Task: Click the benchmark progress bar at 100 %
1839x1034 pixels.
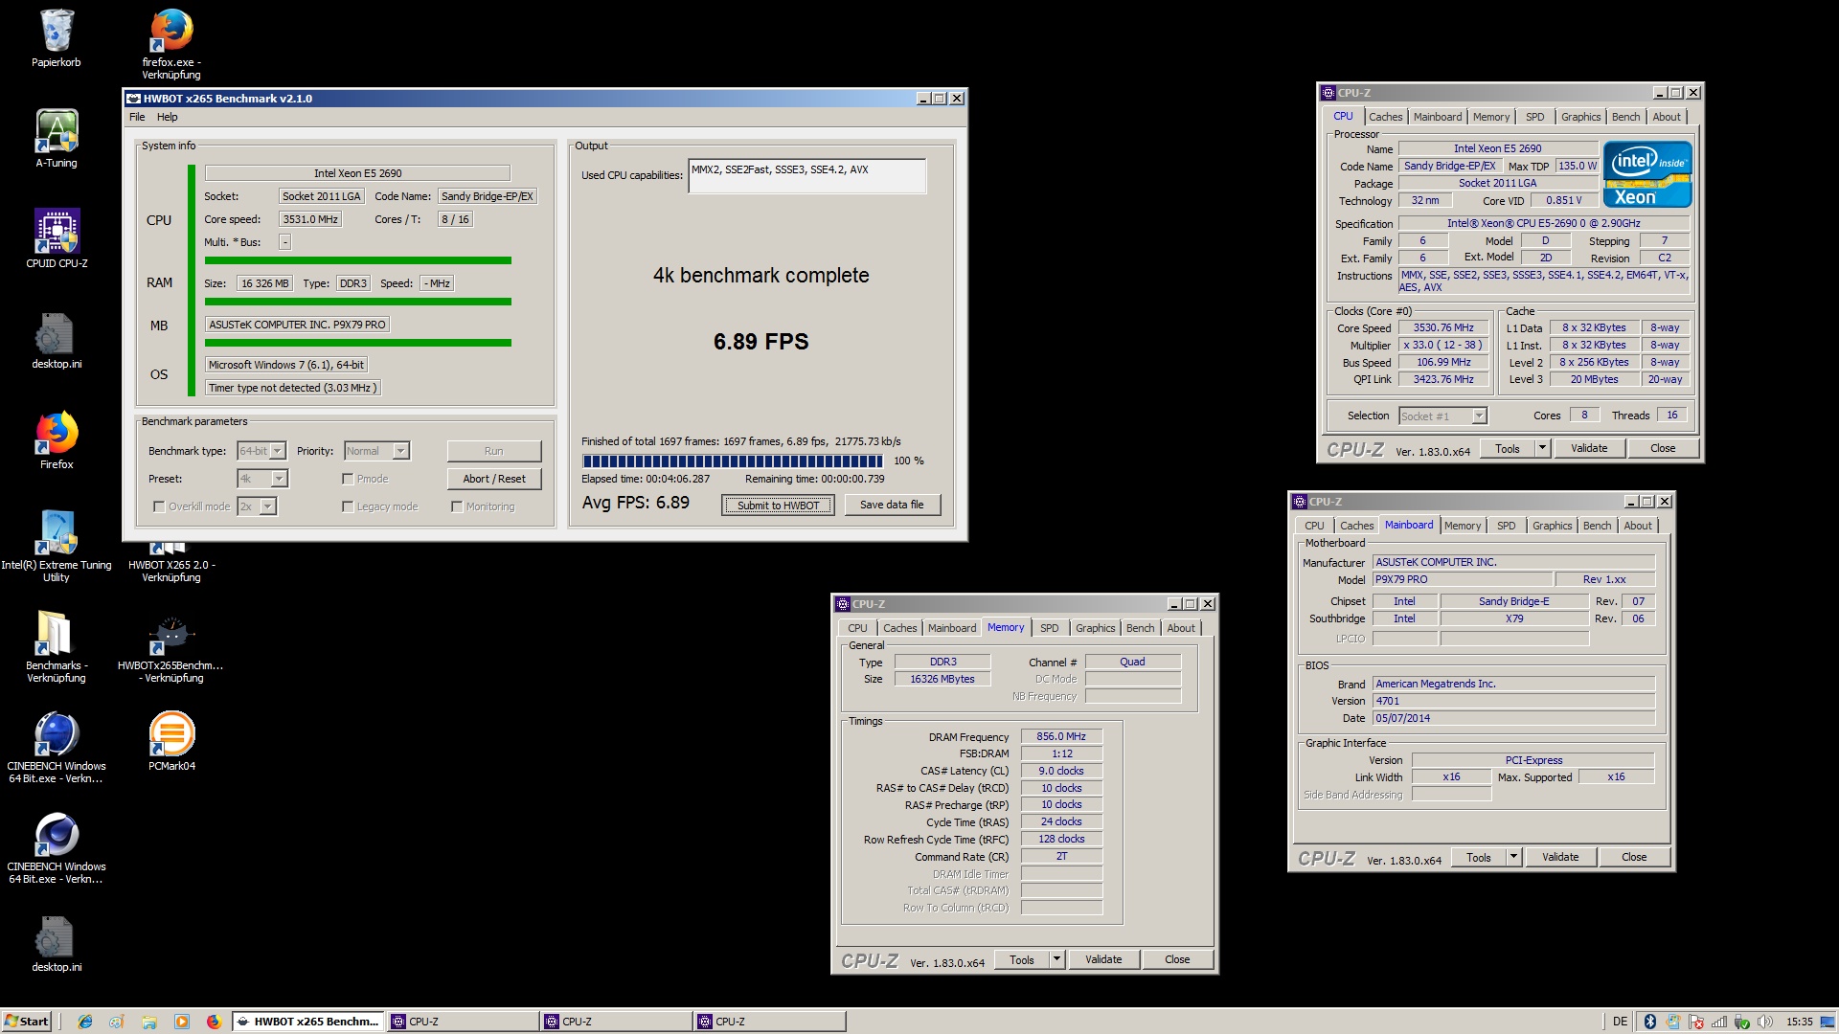Action: (x=733, y=461)
